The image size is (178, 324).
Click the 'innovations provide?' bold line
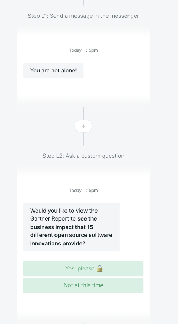(x=58, y=243)
